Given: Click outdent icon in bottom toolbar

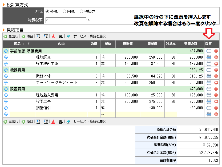Looking at the screenshot, I should tap(46, 121).
